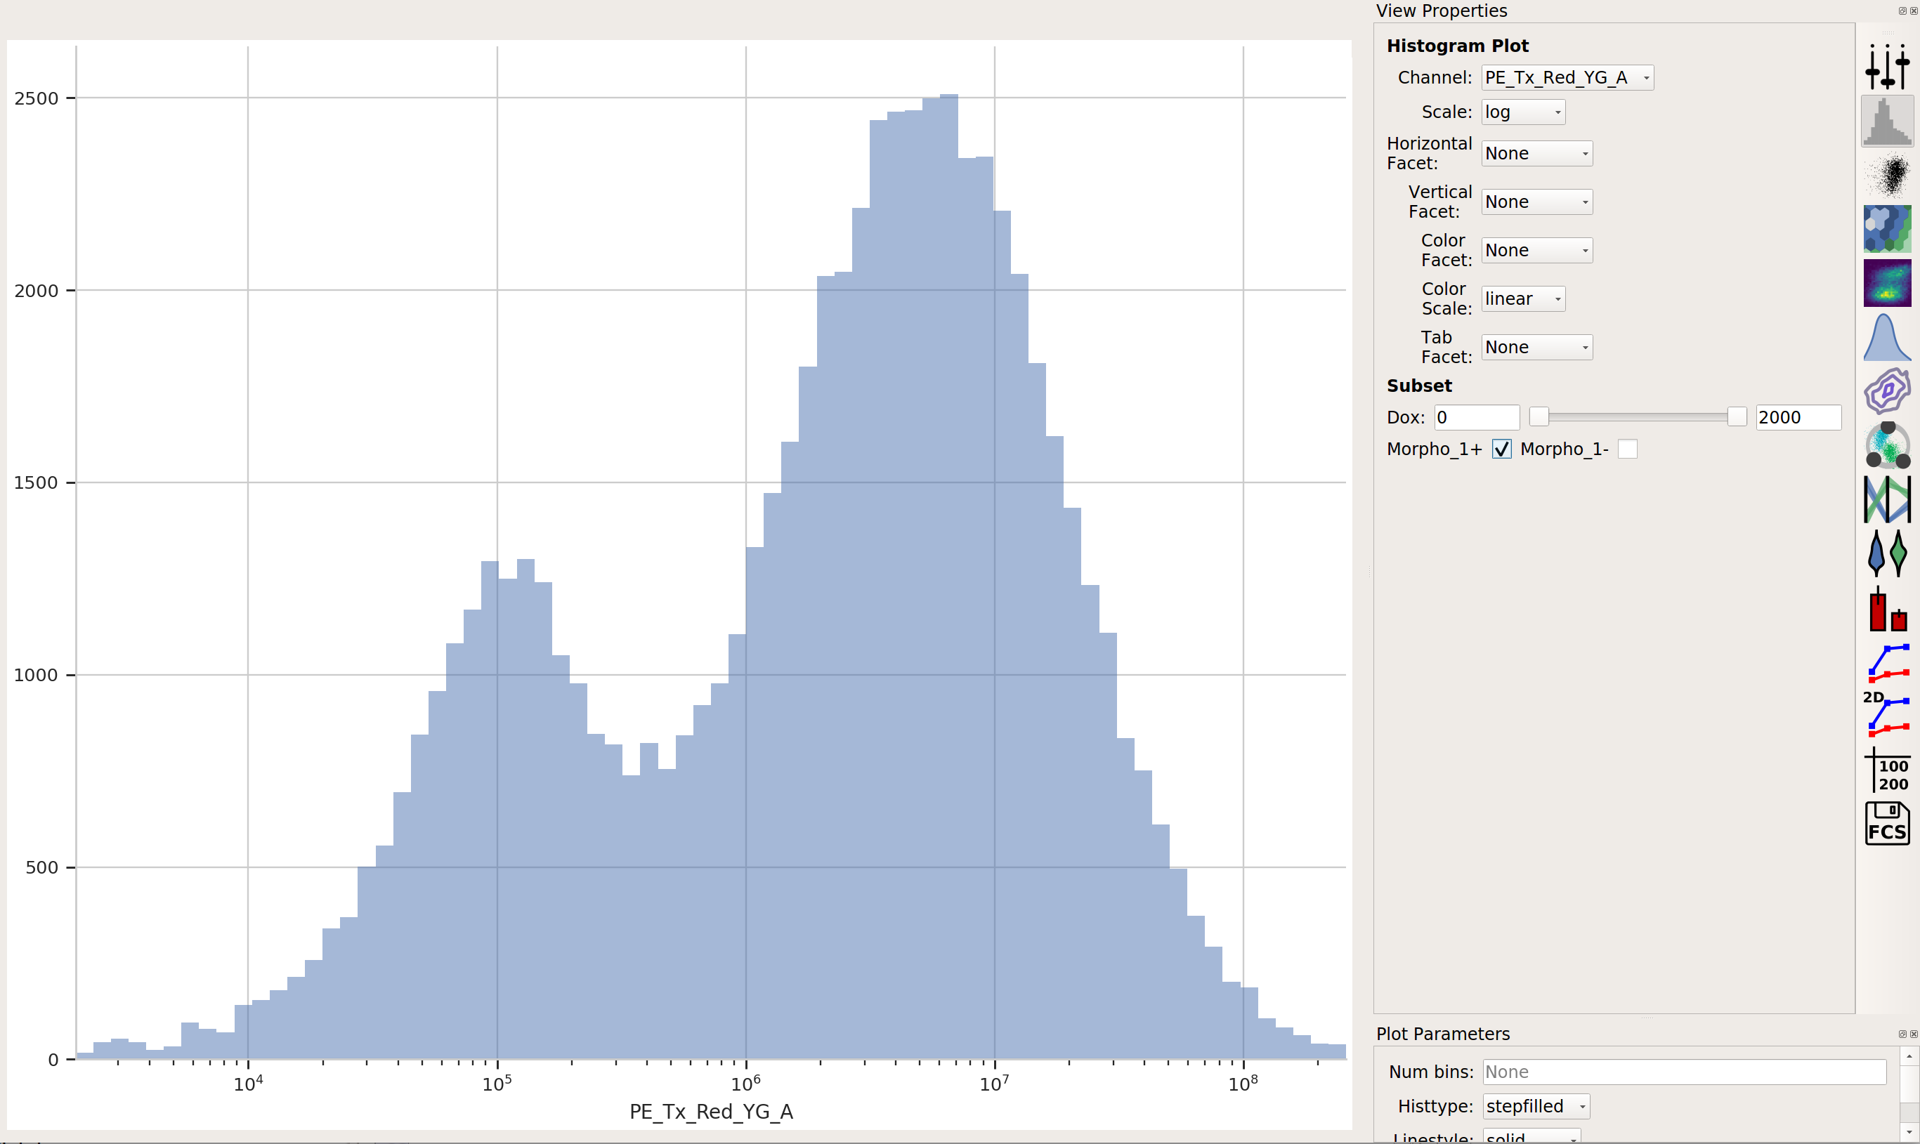The height and width of the screenshot is (1144, 1920).
Task: Switch to the 2D density plot icon
Action: pos(1887,283)
